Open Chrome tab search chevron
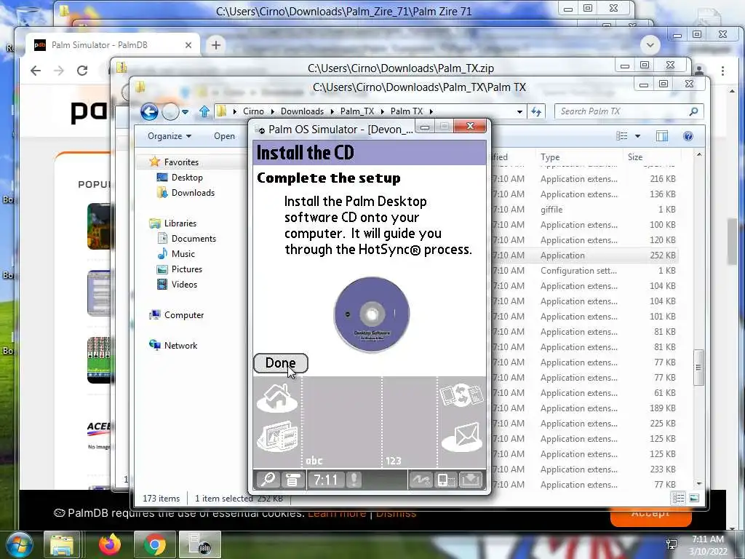Image resolution: width=745 pixels, height=559 pixels. [650, 45]
